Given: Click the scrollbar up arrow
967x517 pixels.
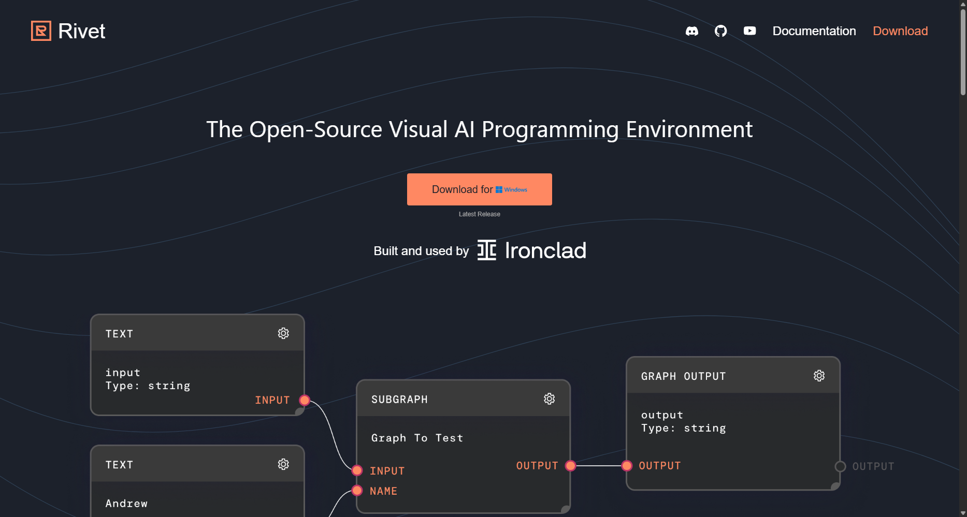Looking at the screenshot, I should (963, 4).
